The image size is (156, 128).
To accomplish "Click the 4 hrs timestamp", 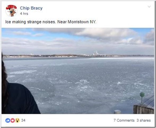I will pos(24,13).
